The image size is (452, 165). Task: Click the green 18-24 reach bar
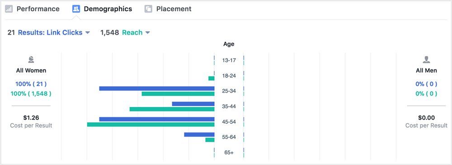pos(211,78)
